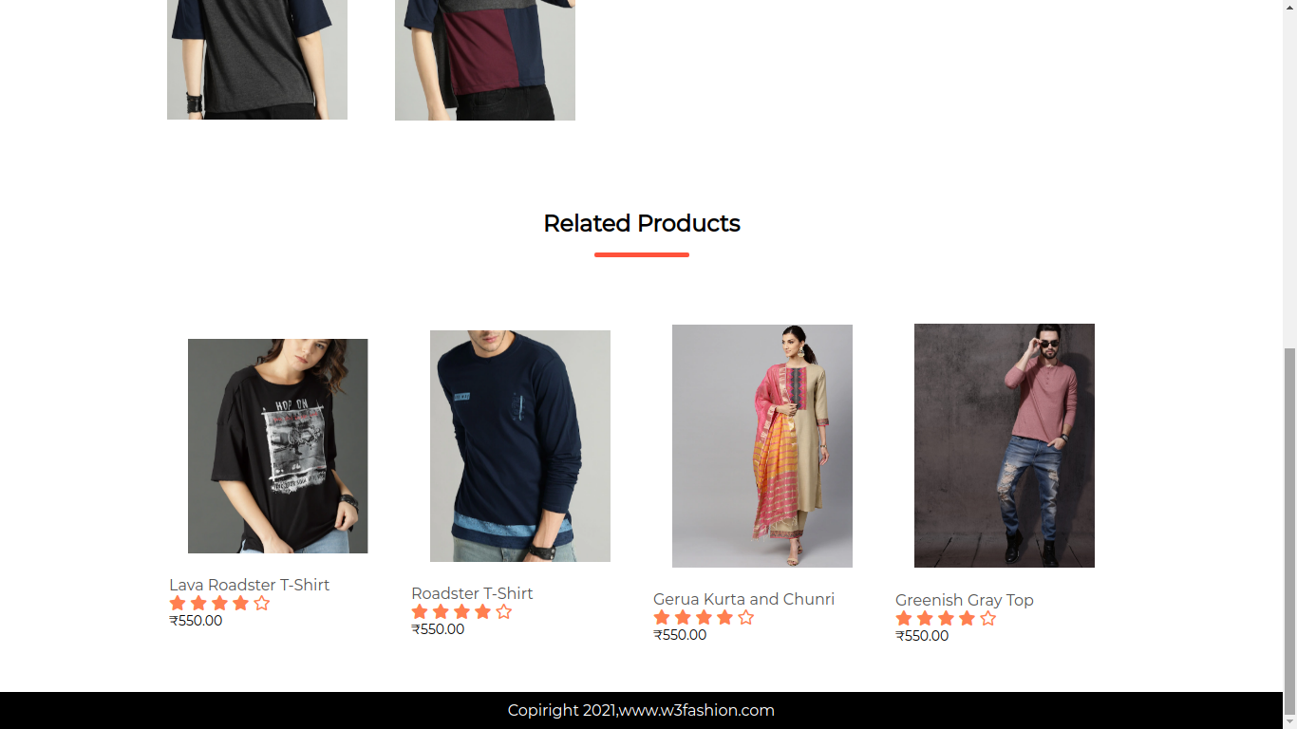
Task: Open the Lava Roadster T-Shirt product link
Action: point(249,585)
